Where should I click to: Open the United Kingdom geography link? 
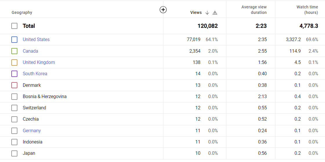pyautogui.click(x=39, y=62)
